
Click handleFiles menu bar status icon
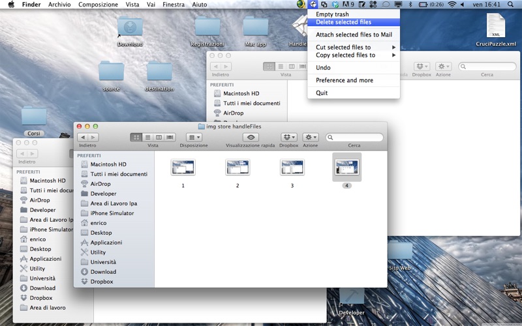coord(313,5)
